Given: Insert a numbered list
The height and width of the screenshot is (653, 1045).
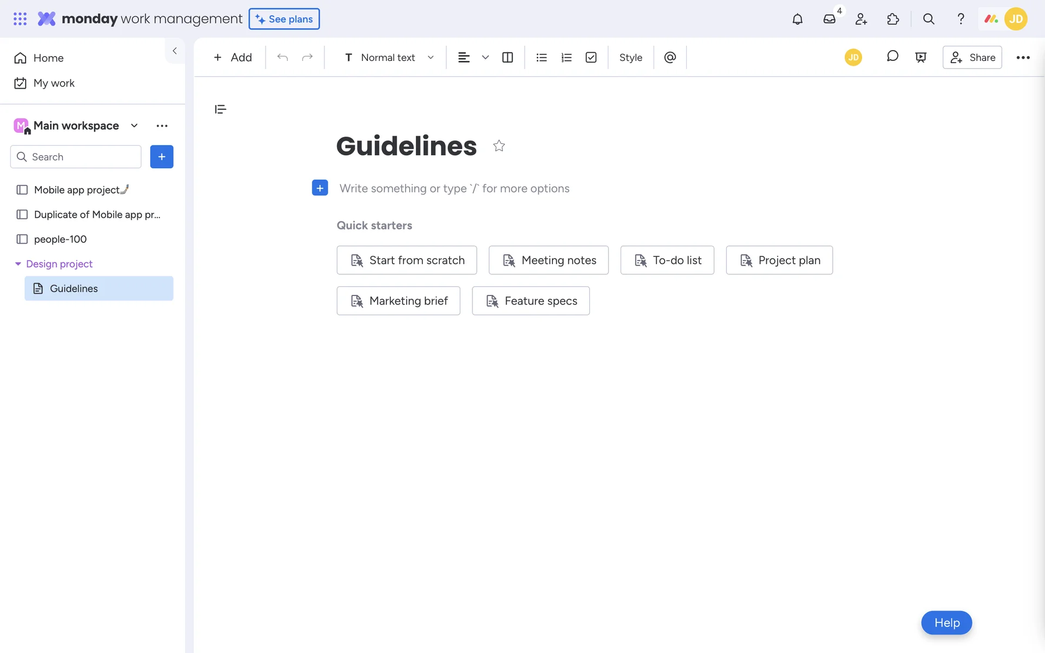Looking at the screenshot, I should tap(566, 58).
